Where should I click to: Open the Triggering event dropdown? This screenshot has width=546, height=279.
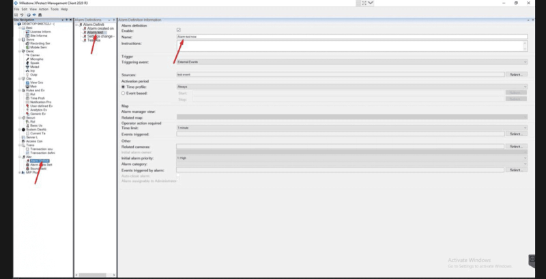pos(352,62)
